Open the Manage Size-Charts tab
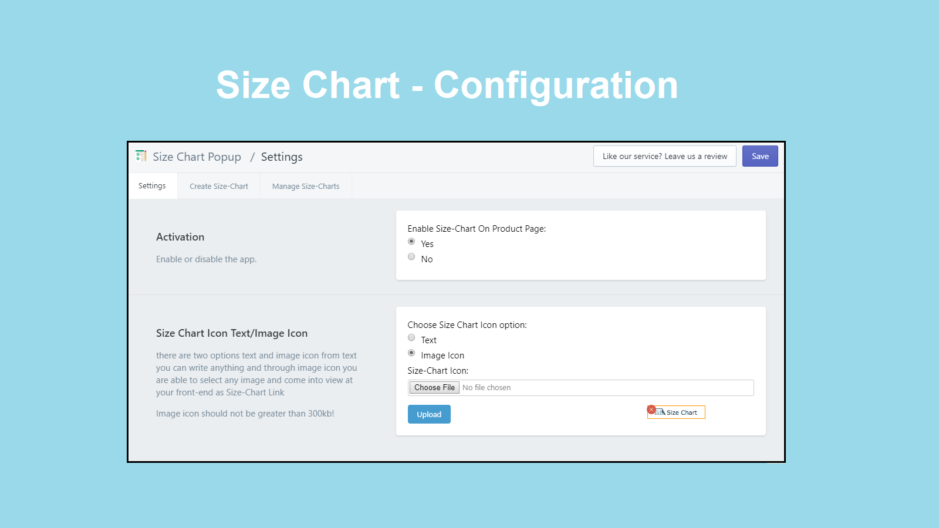Viewport: 939px width, 528px height. coord(305,185)
